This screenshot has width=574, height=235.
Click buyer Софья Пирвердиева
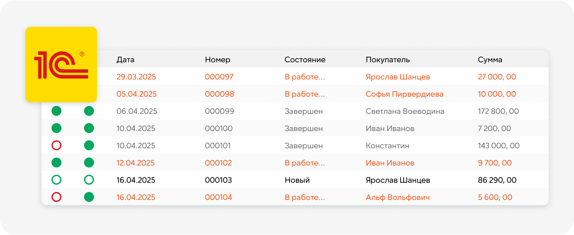click(x=405, y=94)
